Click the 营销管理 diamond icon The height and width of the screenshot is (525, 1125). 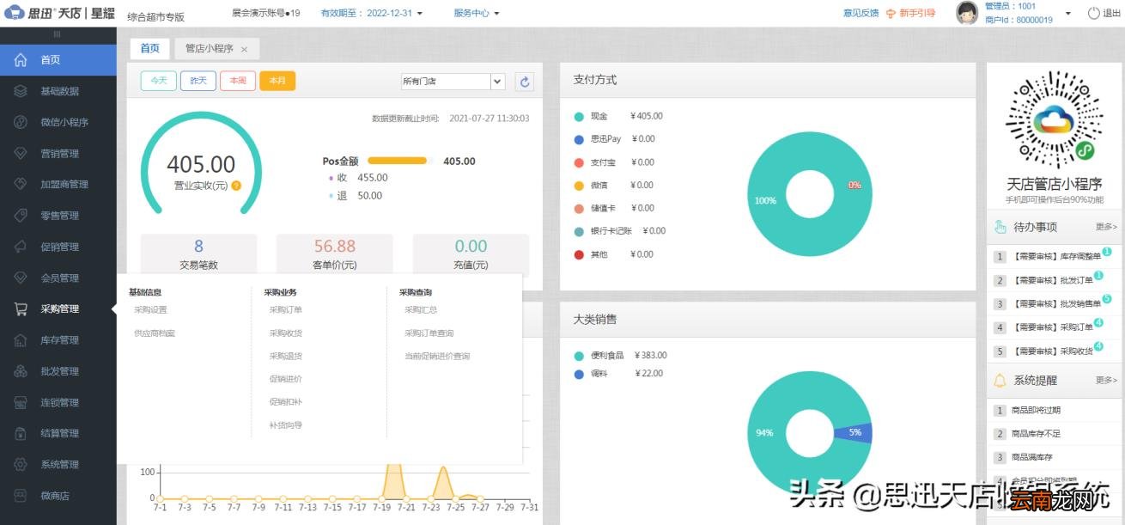coord(21,153)
